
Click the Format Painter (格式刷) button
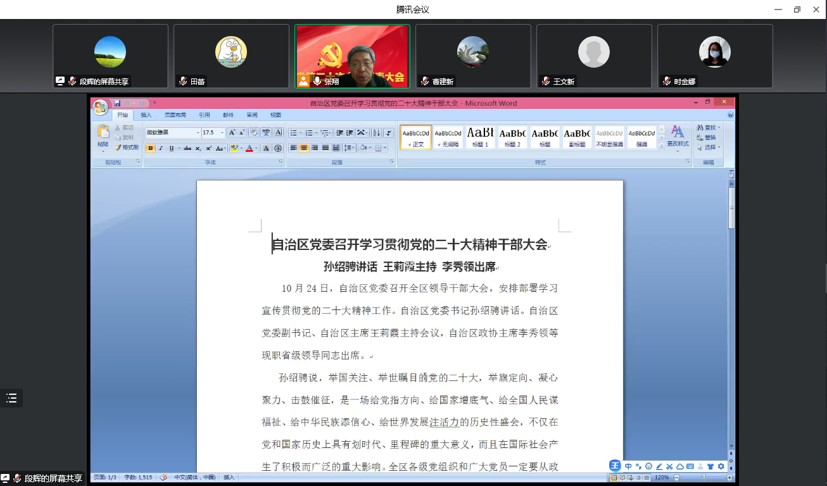127,147
